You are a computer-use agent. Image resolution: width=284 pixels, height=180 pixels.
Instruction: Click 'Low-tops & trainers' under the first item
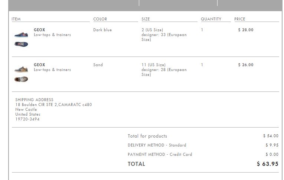52,35
